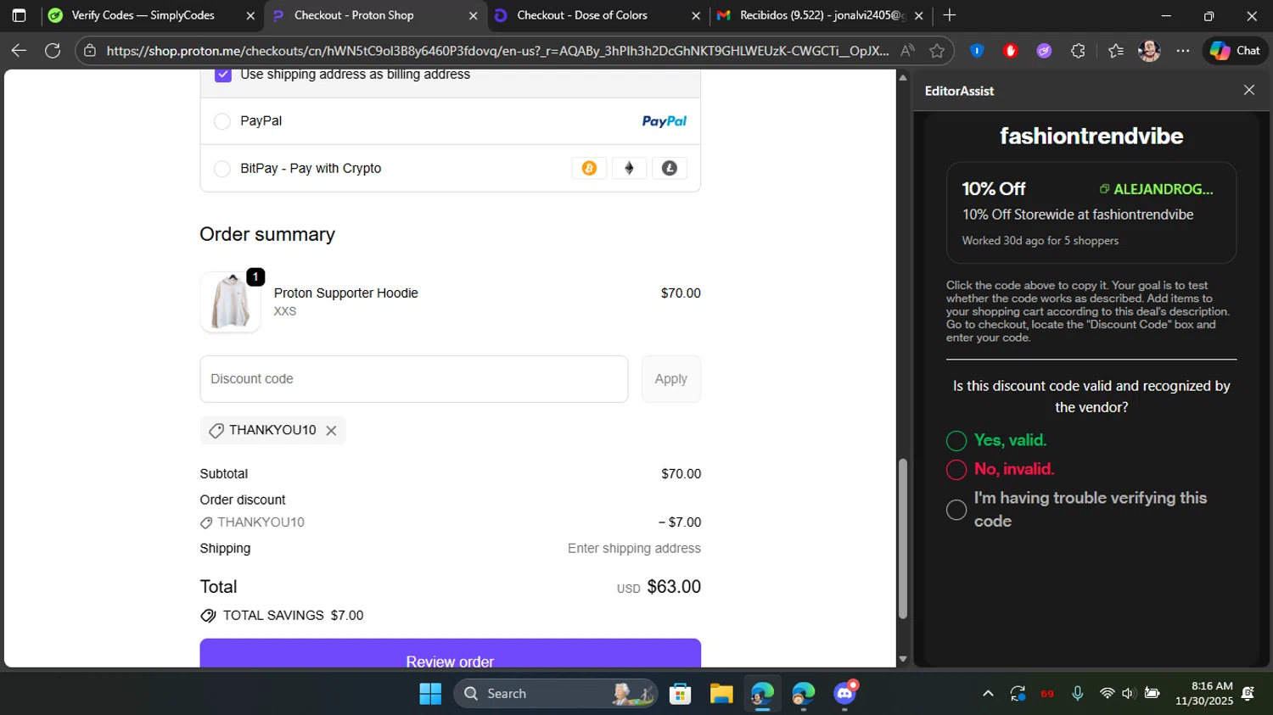This screenshot has height=715, width=1273.
Task: Open red adblock extension icon
Action: pos(1010,51)
